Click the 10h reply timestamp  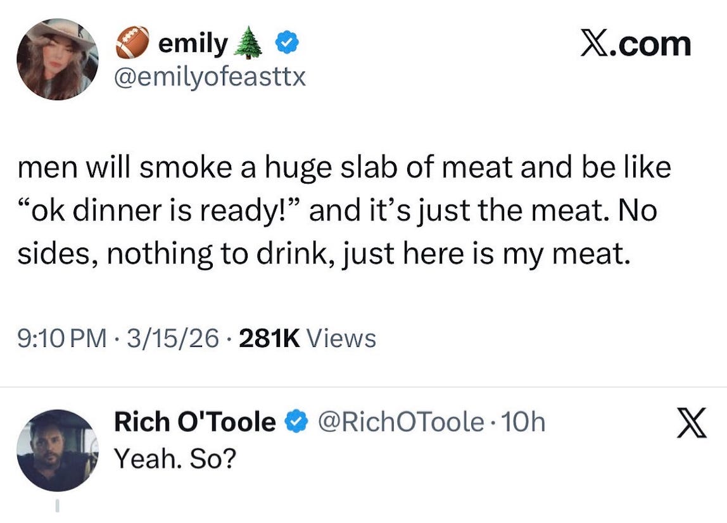click(522, 422)
